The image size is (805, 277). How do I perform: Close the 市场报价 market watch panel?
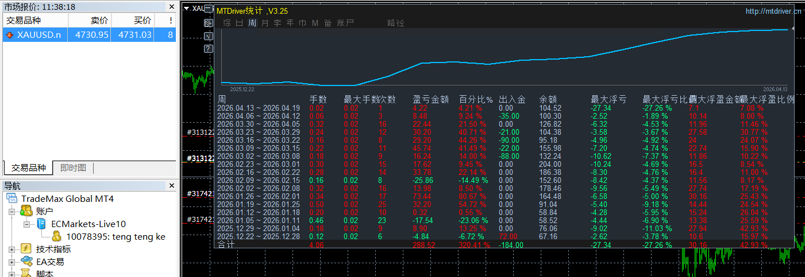(x=171, y=7)
